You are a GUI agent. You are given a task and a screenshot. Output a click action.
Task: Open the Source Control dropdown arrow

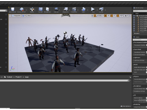click(x=26, y=10)
